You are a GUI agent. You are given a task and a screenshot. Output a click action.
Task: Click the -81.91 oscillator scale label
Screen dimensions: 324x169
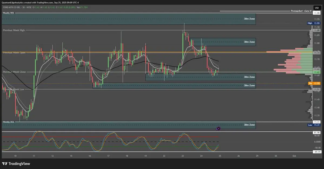(317, 152)
